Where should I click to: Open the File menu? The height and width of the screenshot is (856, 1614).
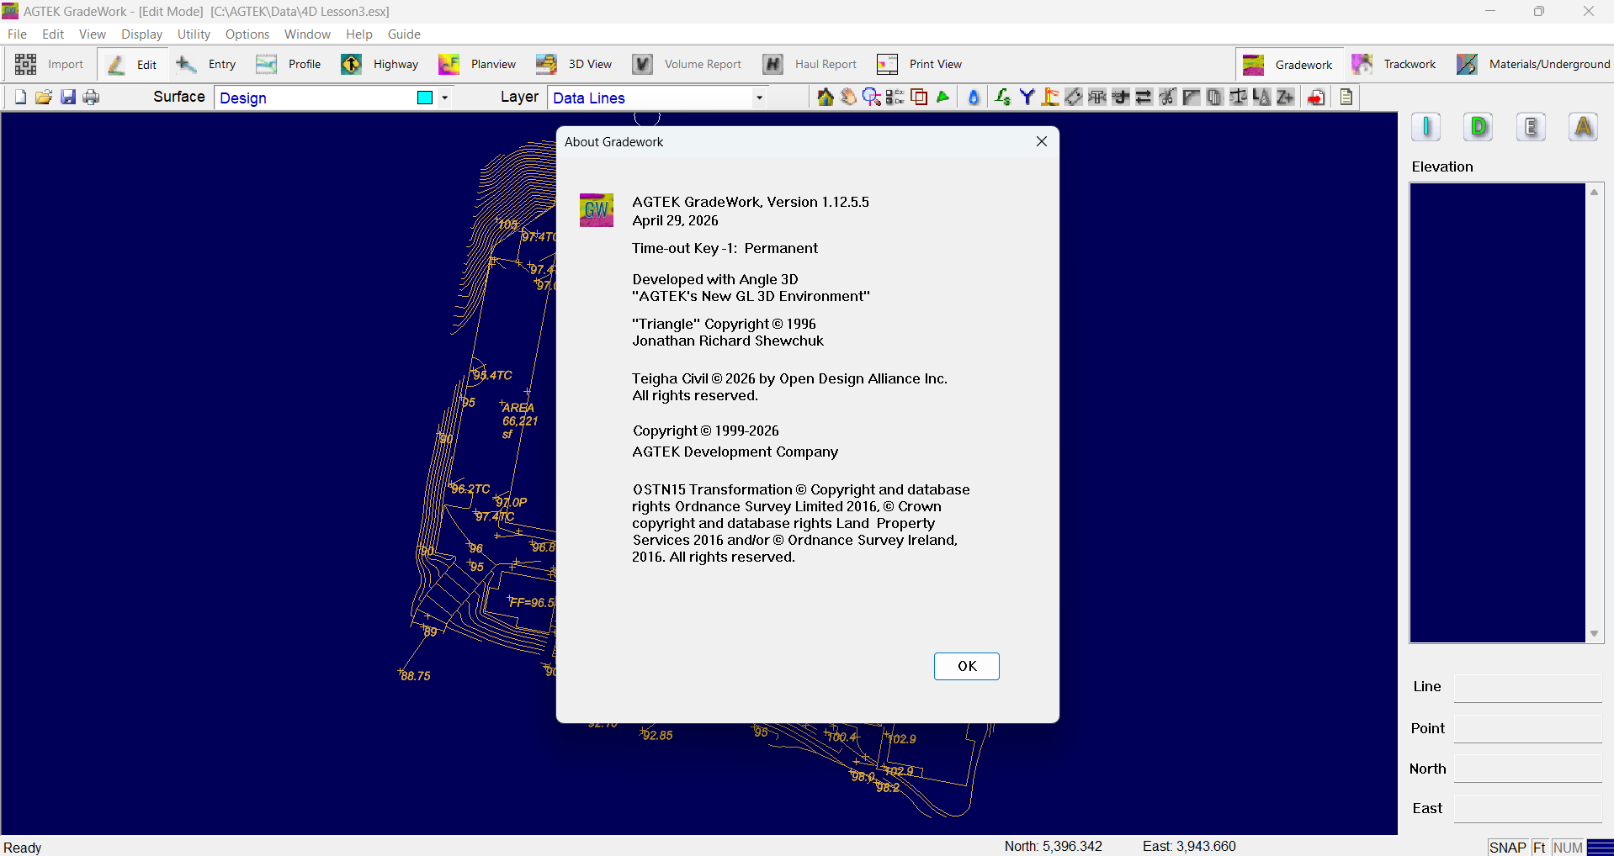point(17,34)
